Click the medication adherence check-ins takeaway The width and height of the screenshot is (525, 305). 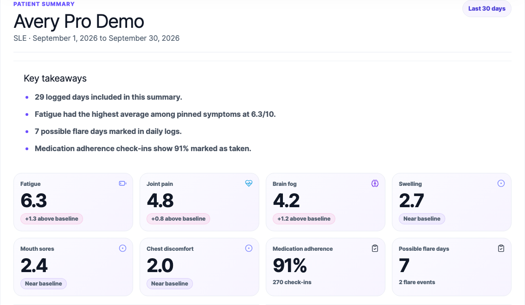point(143,148)
